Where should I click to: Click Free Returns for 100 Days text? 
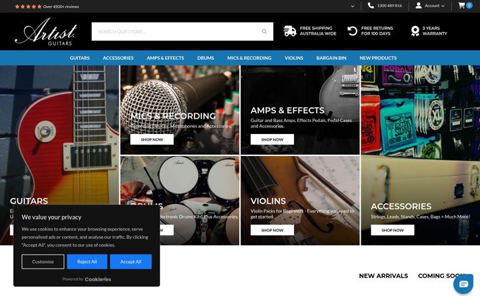tap(377, 31)
